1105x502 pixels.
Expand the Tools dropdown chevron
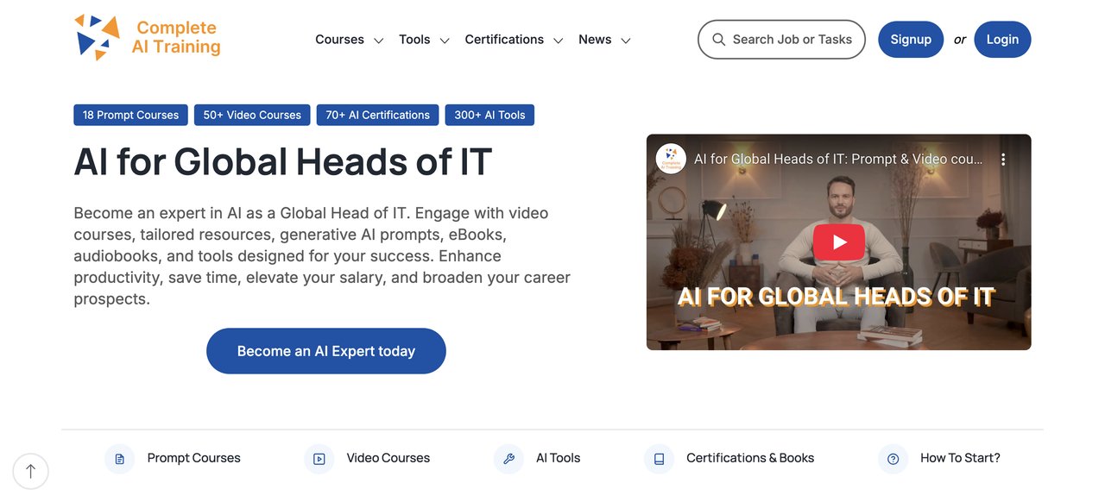point(445,41)
